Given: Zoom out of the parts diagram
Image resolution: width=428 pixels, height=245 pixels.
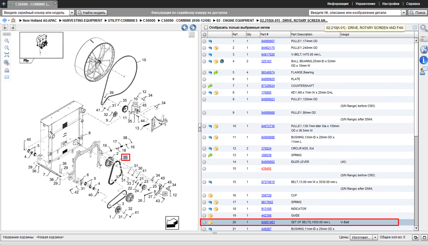Looking at the screenshot, I should click(7, 48).
